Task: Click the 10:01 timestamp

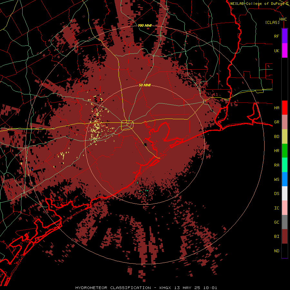Action: (210, 288)
